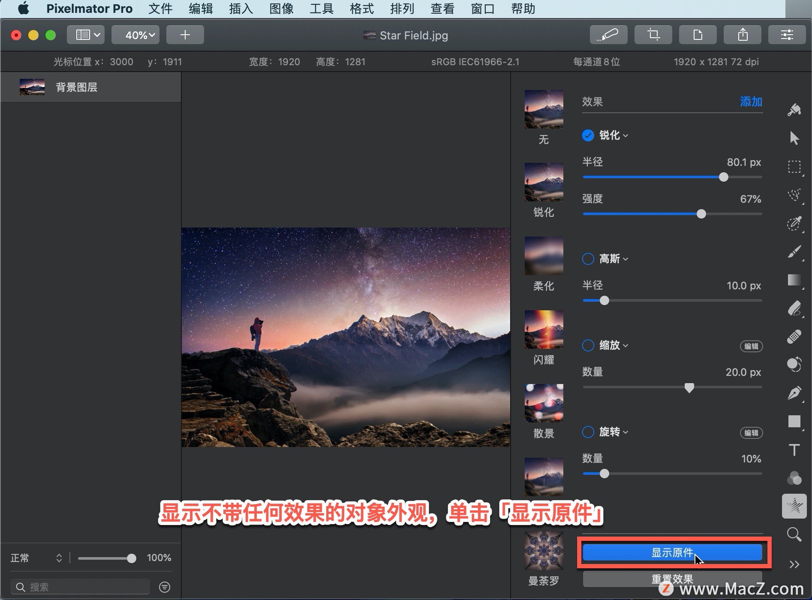Screen dimensions: 812x600
Task: Select the Quick Selection tool
Action: [794, 223]
